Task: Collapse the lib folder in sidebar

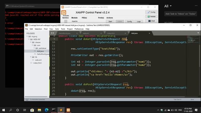Action: click(31, 57)
